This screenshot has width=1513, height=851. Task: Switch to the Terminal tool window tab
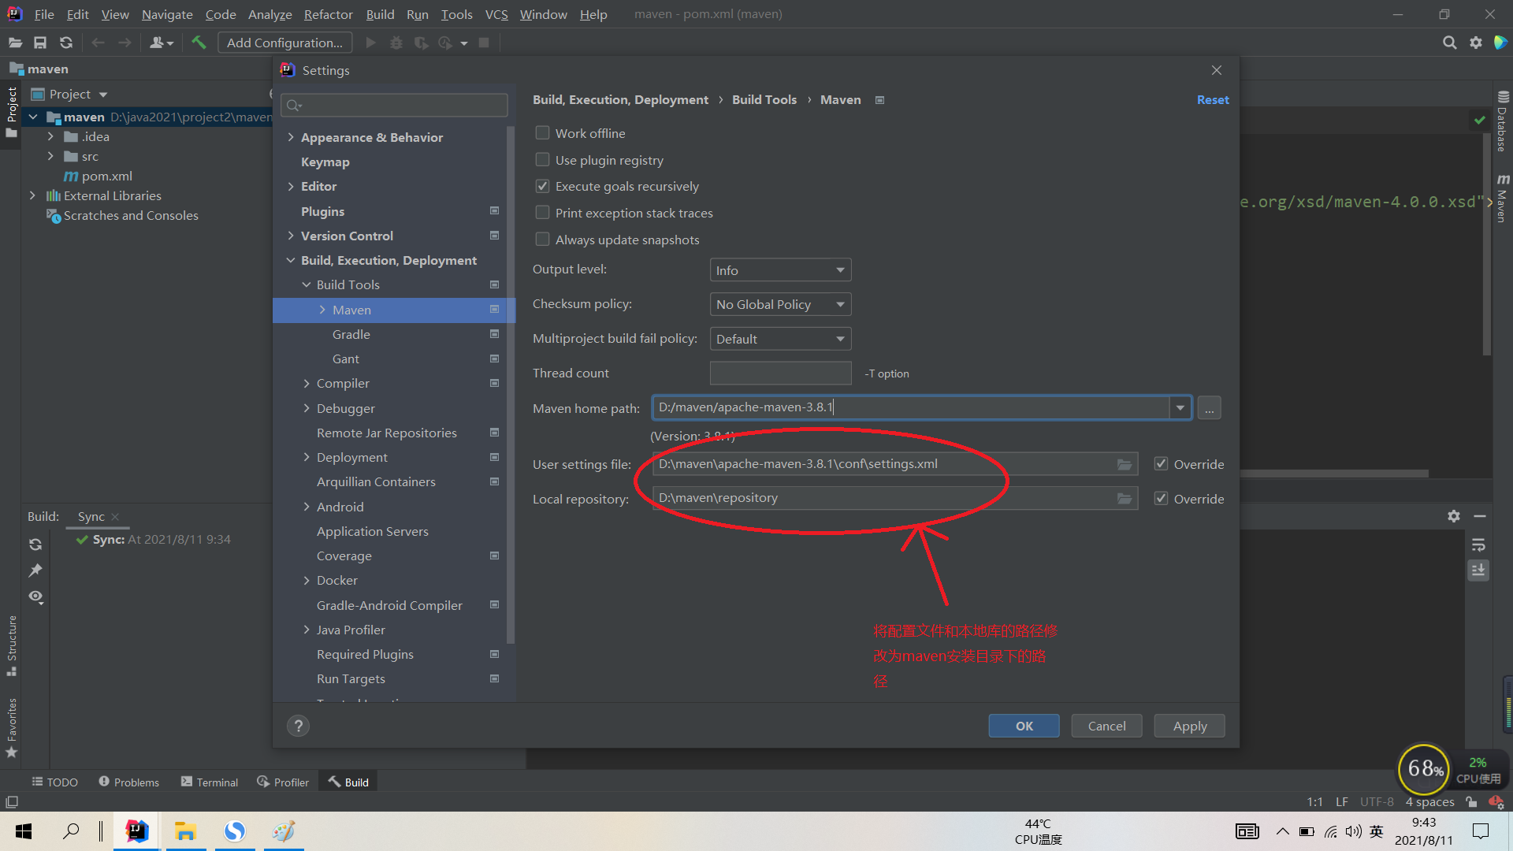(x=210, y=782)
